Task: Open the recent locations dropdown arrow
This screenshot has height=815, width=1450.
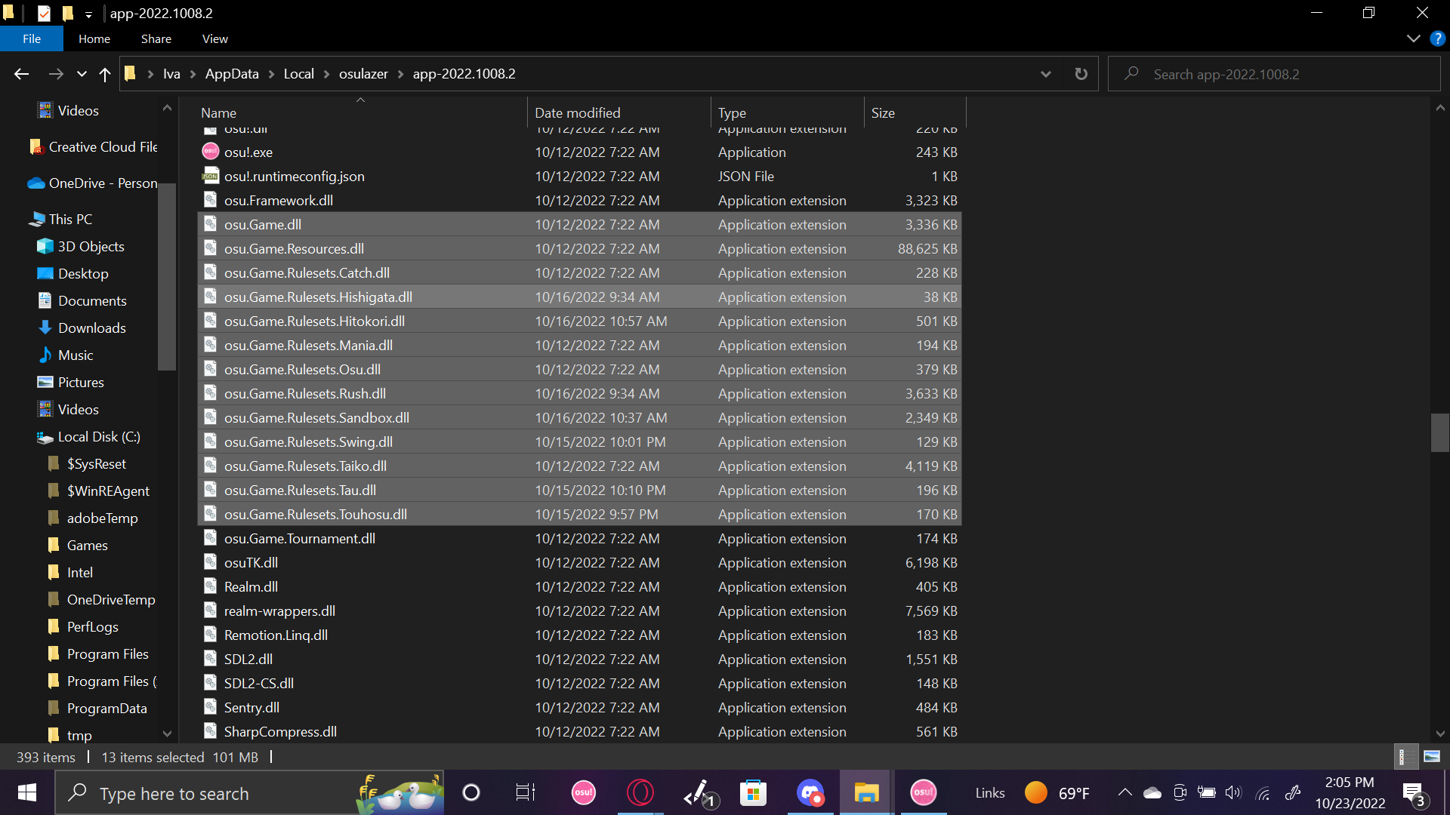Action: click(x=82, y=74)
